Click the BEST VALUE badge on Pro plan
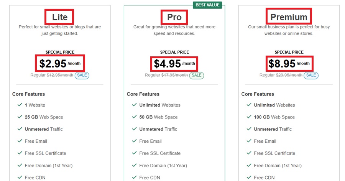Viewport: 345px width, 181px height. 207,5
